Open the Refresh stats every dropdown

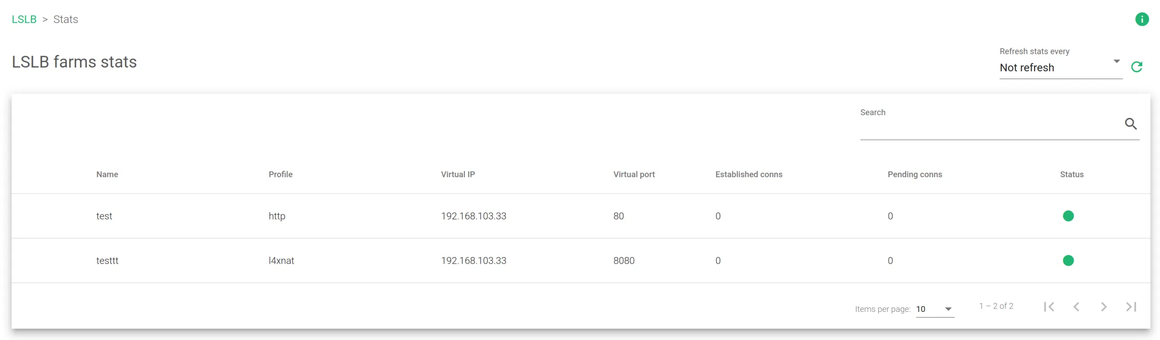tap(1060, 68)
